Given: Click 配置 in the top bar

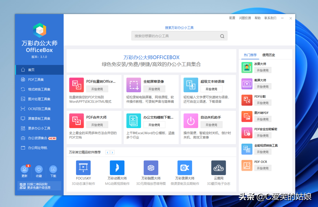Looking at the screenshot, I should pos(232,18).
